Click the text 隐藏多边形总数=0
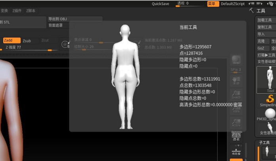 197,92
